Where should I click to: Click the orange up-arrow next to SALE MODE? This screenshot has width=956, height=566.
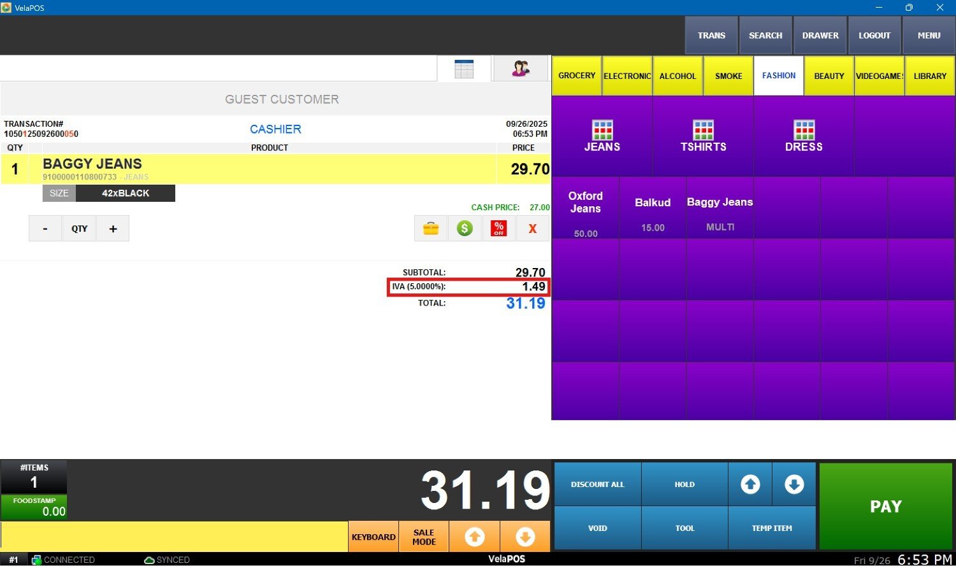tap(474, 537)
